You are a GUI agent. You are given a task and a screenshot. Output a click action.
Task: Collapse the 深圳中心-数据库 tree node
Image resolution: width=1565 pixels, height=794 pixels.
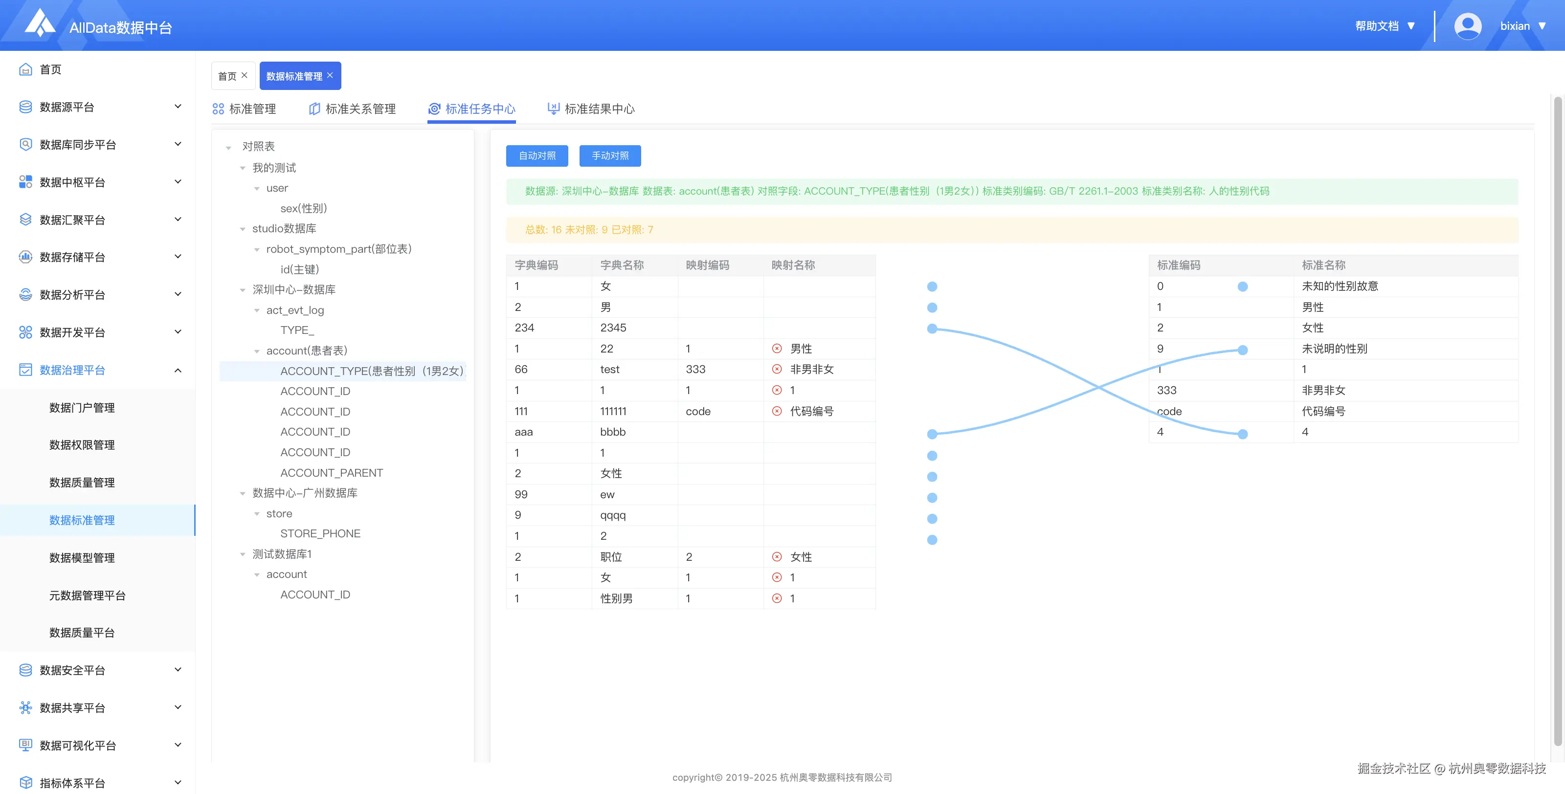[243, 290]
